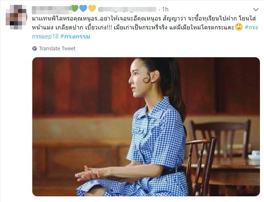Open the tweet via 1h timestamp
The image size is (264, 202).
point(165,9)
